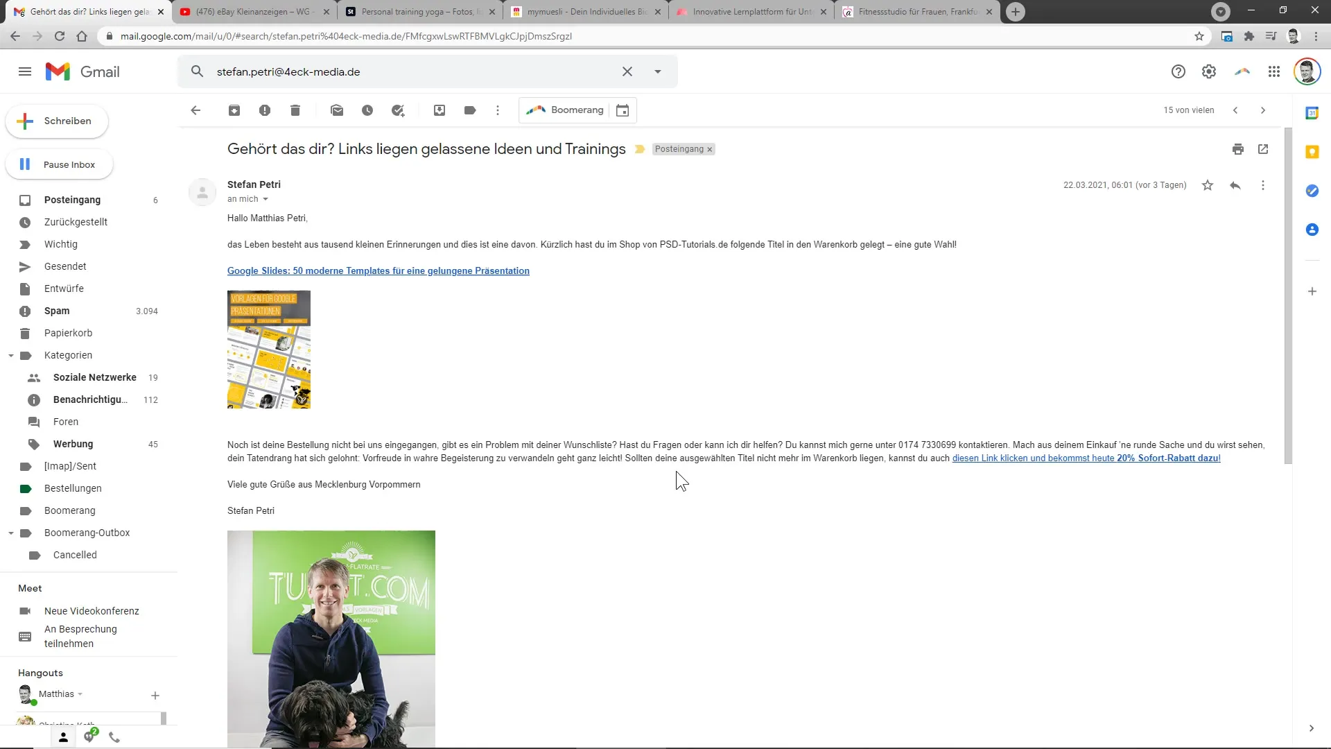Toggle the main menu hamburger

pos(25,71)
